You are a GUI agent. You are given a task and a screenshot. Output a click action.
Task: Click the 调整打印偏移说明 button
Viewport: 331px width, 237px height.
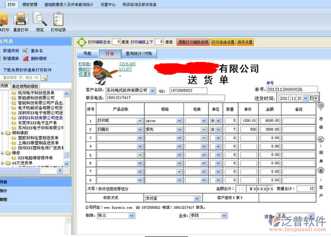tap(193, 42)
